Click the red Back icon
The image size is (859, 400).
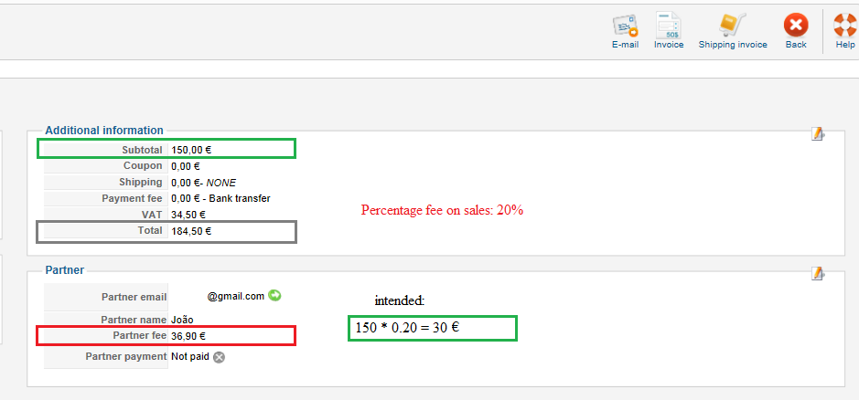pyautogui.click(x=796, y=26)
